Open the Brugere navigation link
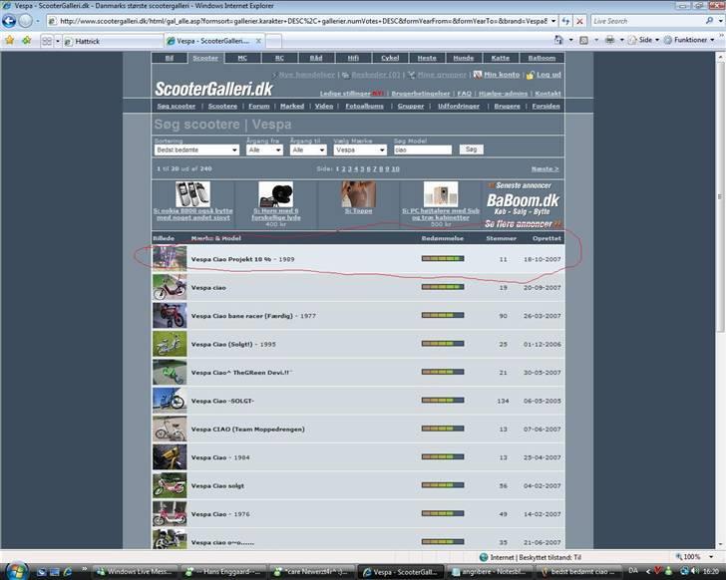The image size is (726, 580). tap(507, 106)
